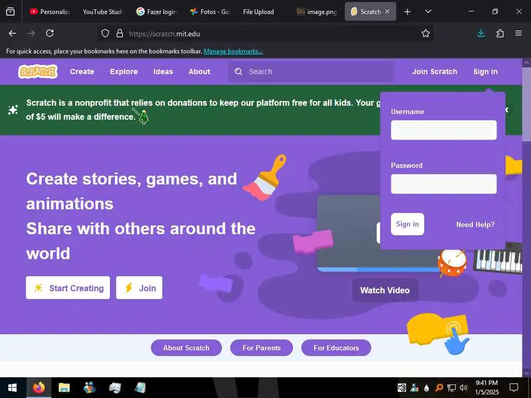The width and height of the screenshot is (531, 398).
Task: Click the browser forward arrow
Action: tap(31, 33)
